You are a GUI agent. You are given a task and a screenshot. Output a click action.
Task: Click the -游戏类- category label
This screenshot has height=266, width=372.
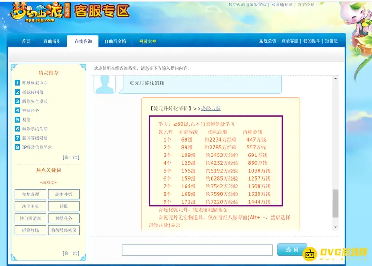[x=49, y=182]
